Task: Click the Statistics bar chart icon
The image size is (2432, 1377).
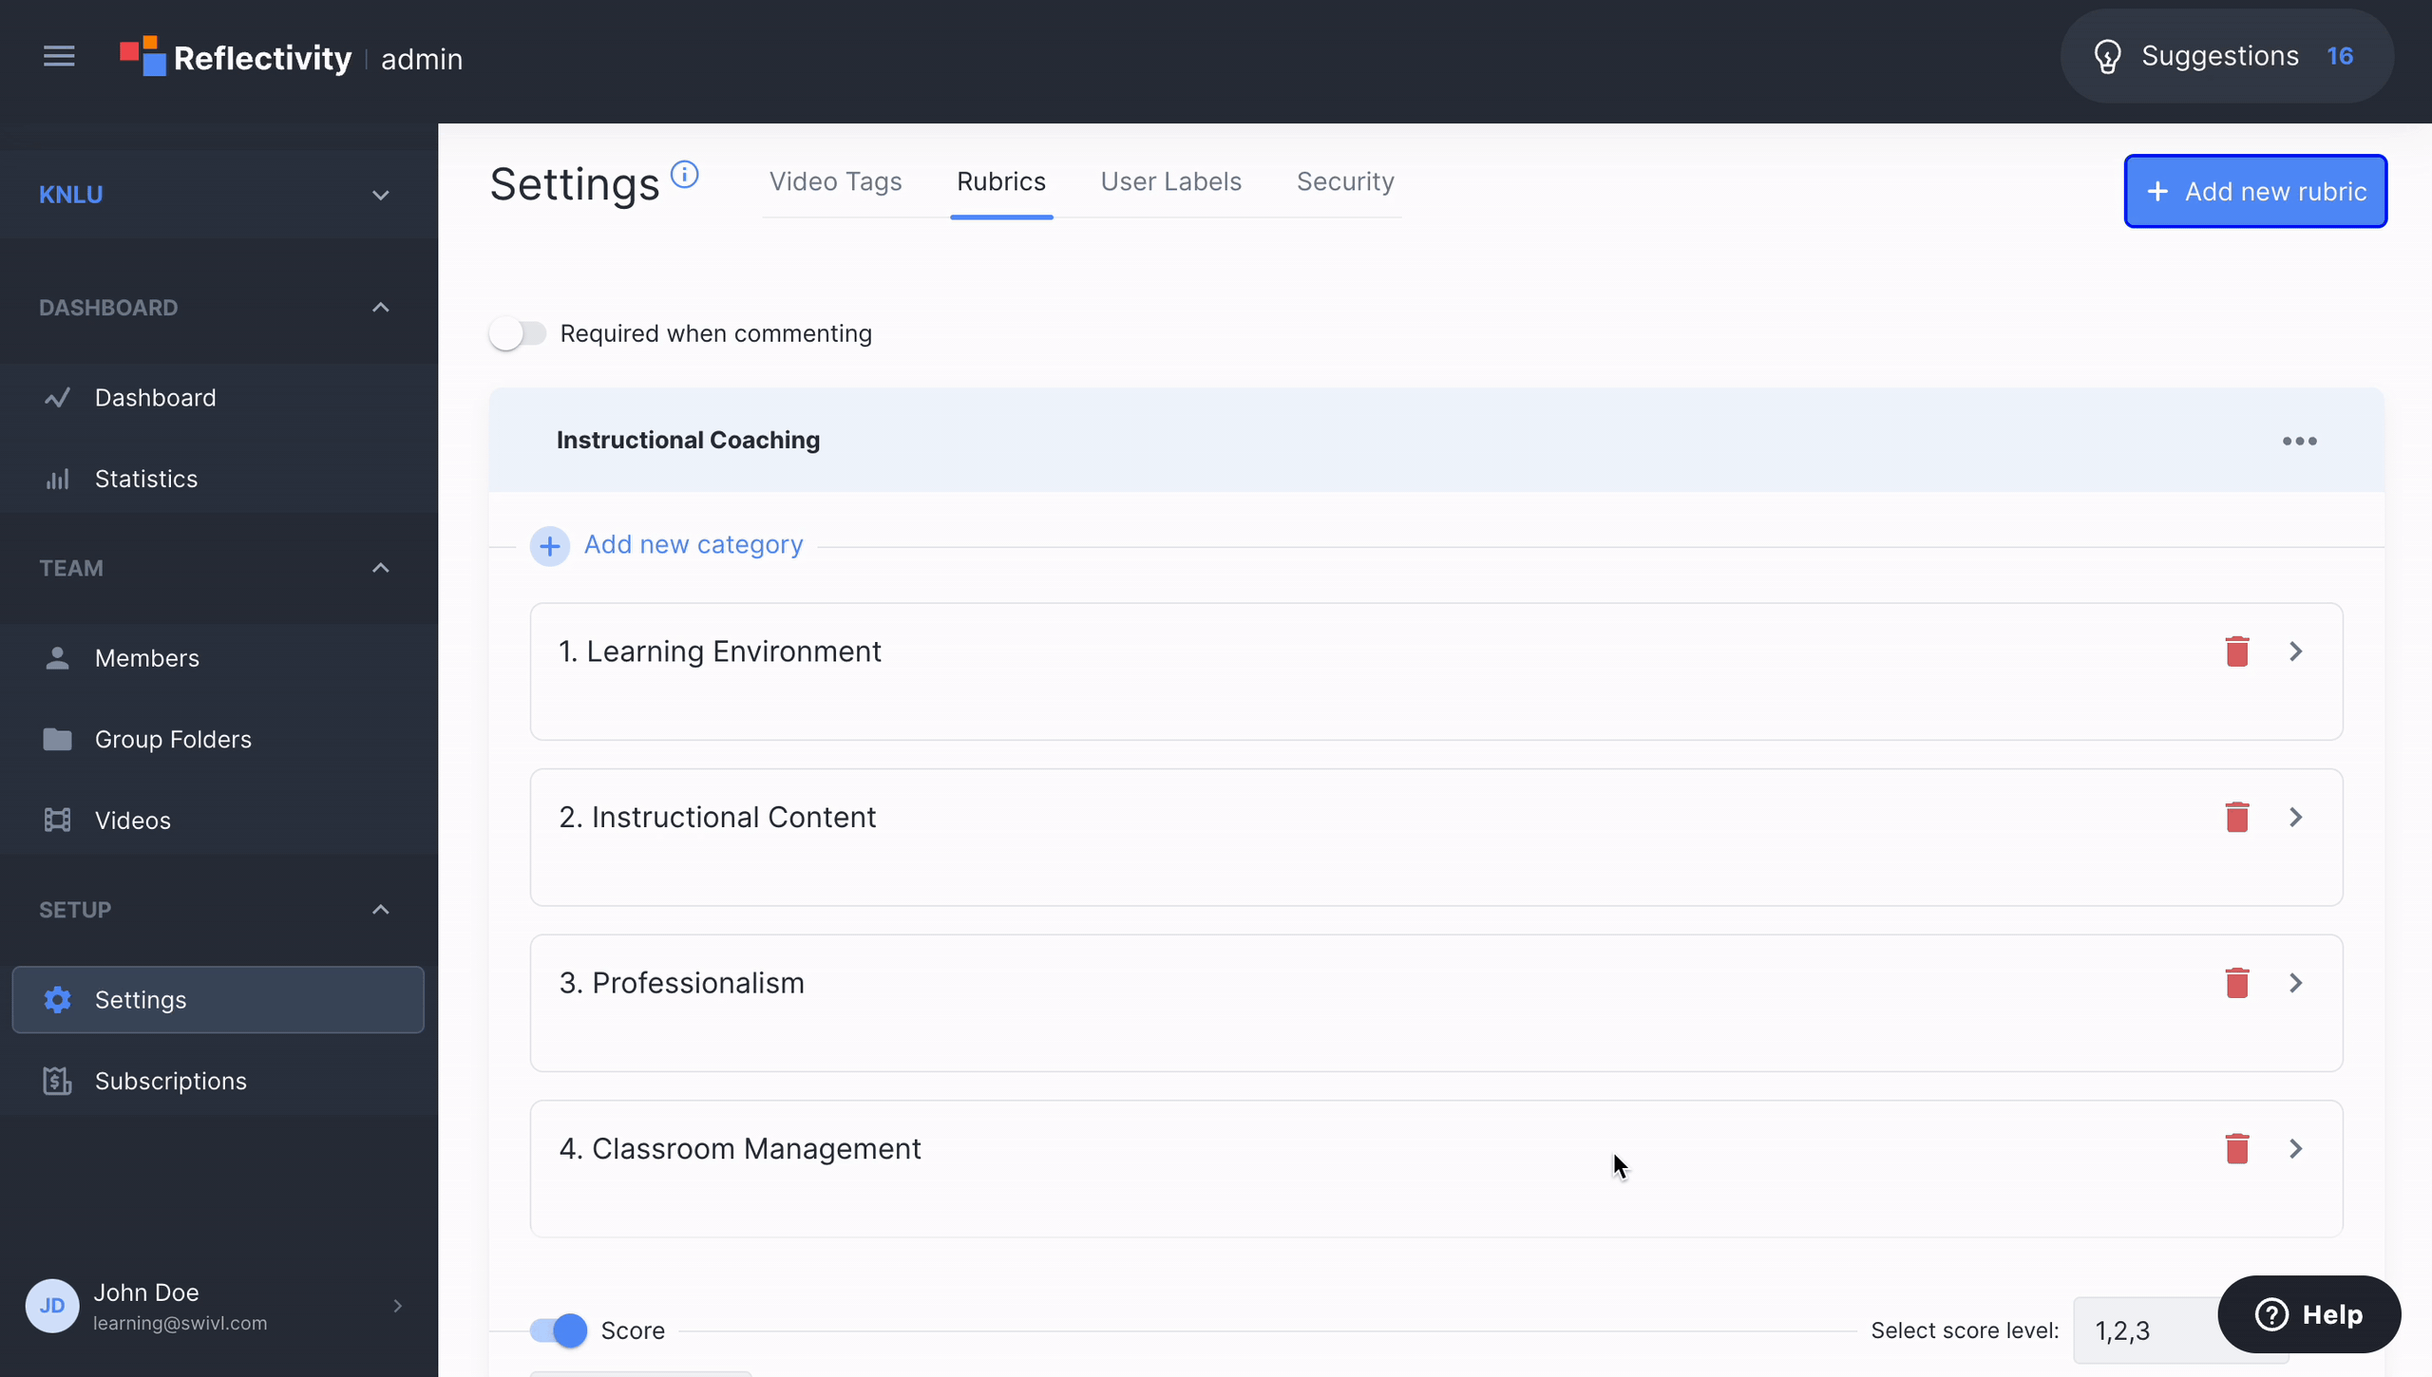Action: tap(57, 479)
